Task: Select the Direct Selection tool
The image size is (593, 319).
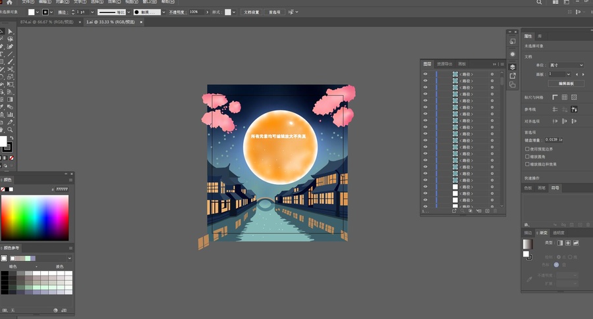Action: pyautogui.click(x=10, y=32)
